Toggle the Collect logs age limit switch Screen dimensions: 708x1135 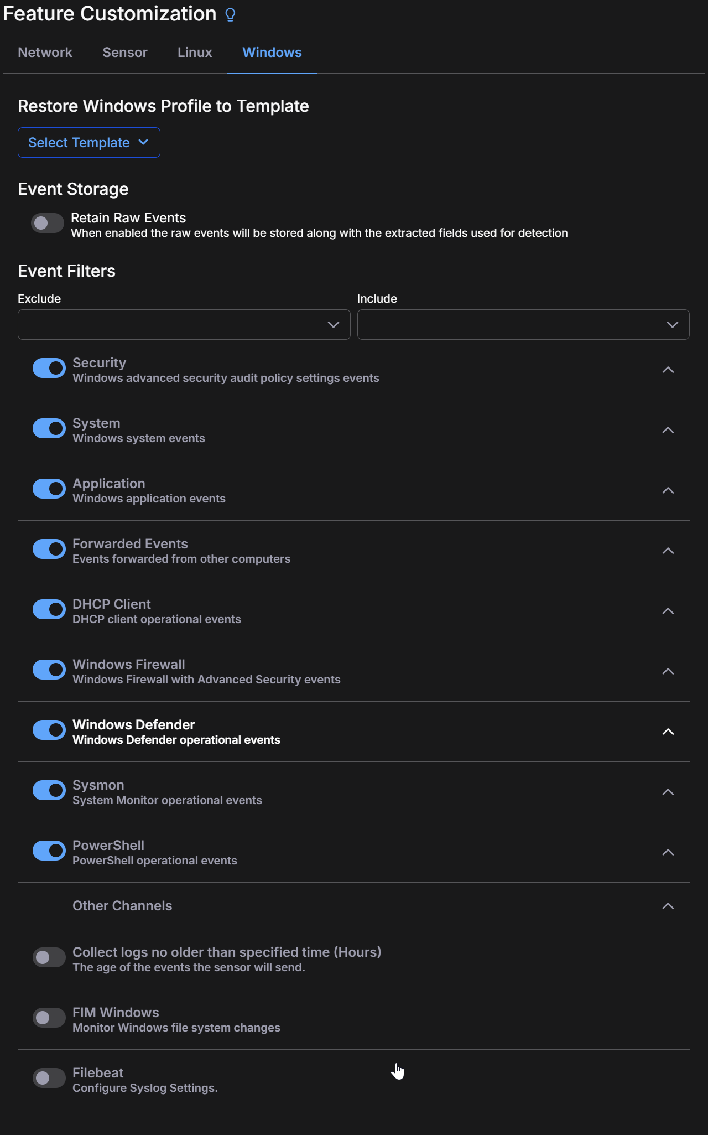[49, 958]
